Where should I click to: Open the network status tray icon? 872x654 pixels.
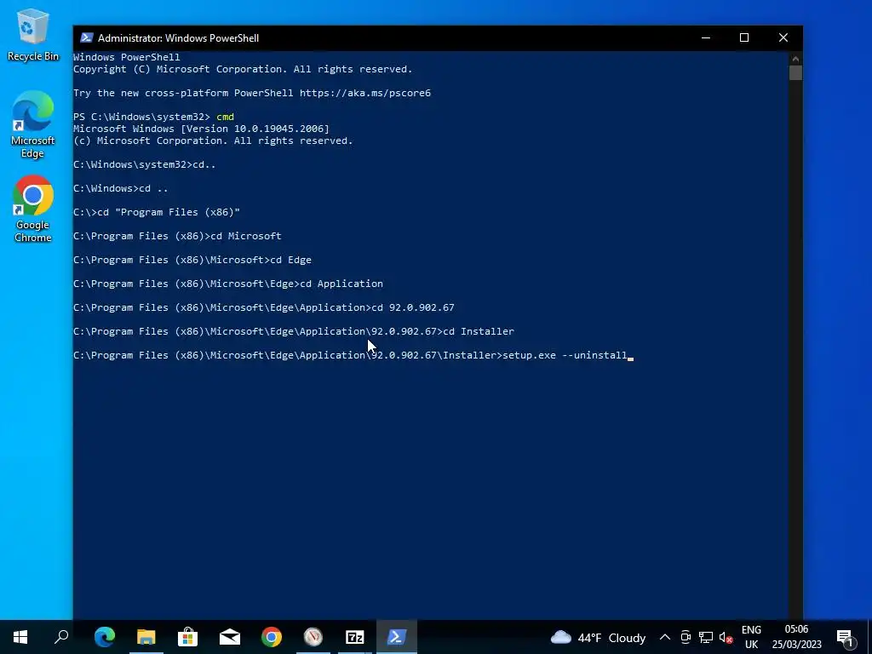tap(706, 637)
